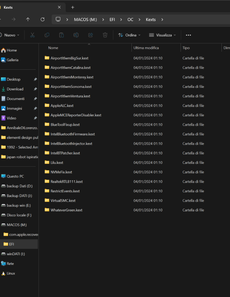Select EFI folder in the sidebar
Screen dimensions: 230x297
coord(19,244)
